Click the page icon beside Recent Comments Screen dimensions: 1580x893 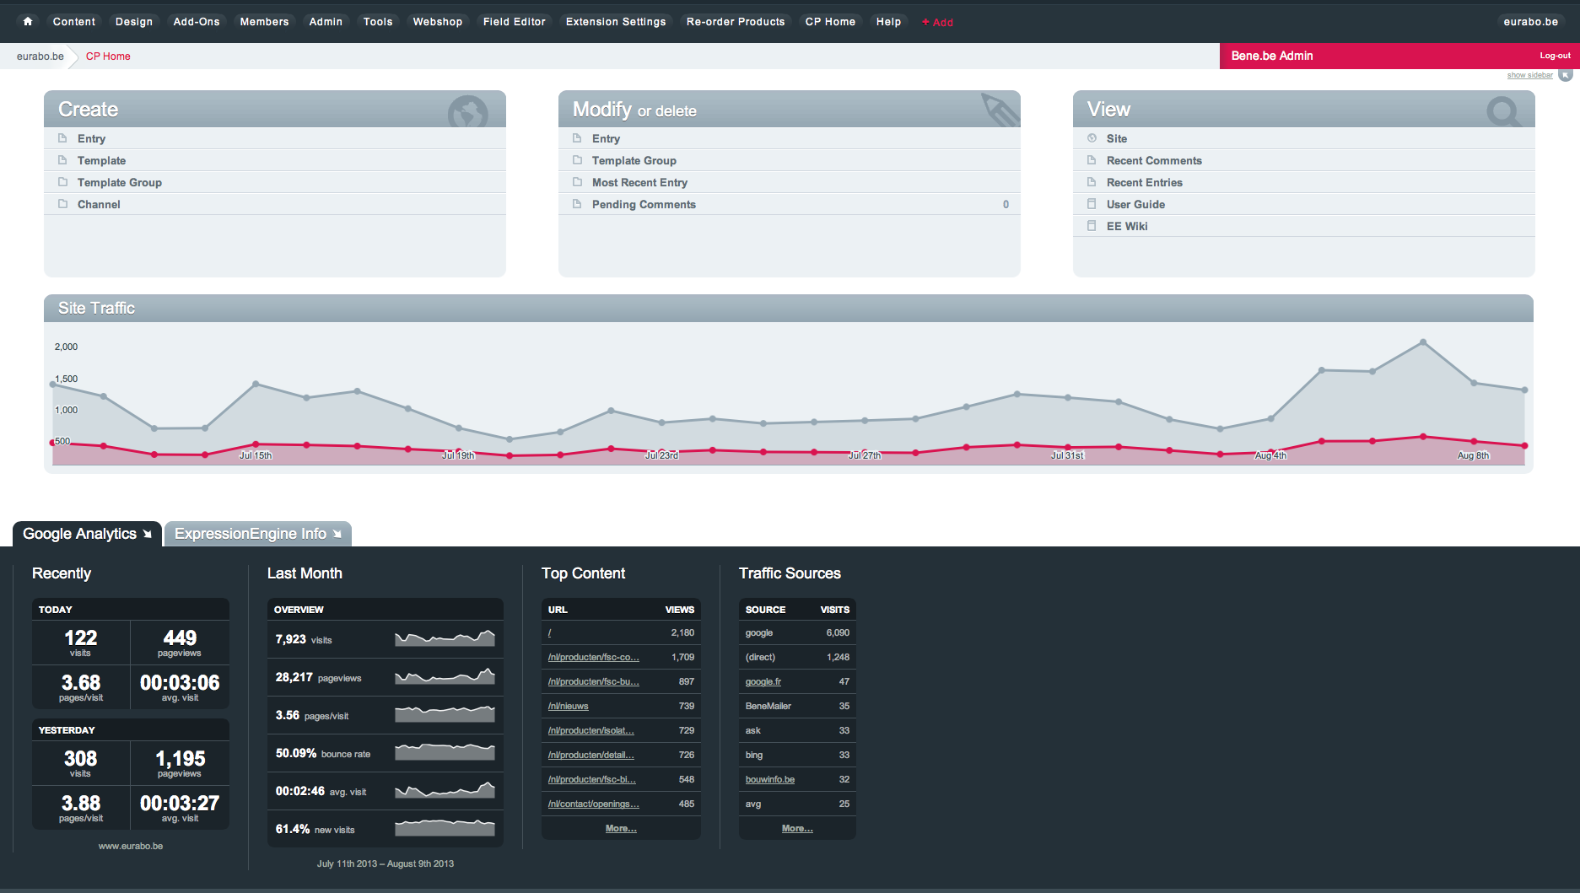1092,160
